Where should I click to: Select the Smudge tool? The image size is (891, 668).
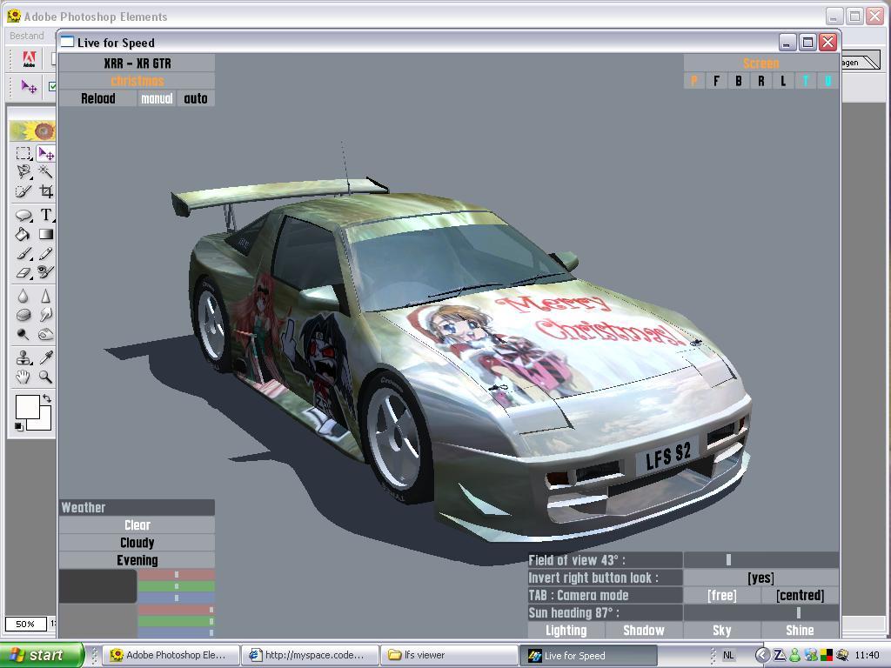(45, 315)
